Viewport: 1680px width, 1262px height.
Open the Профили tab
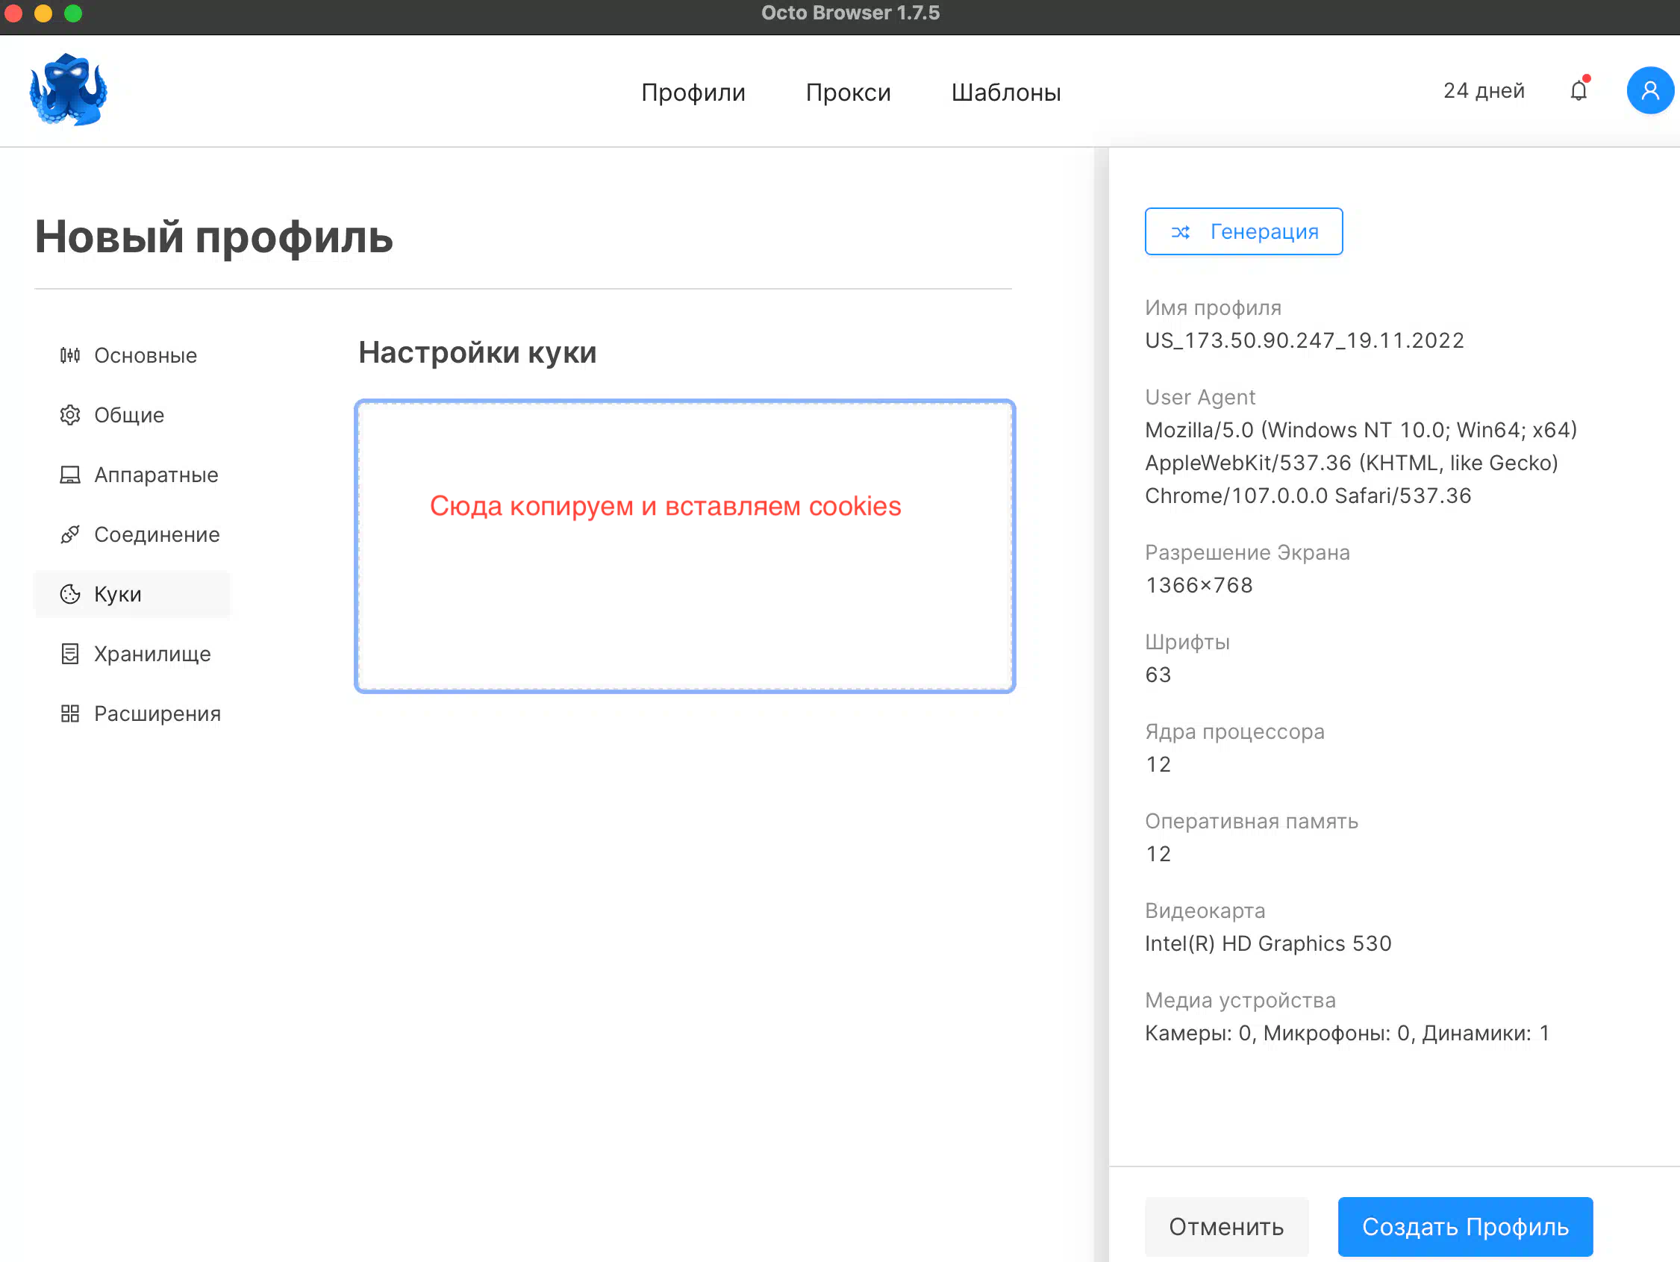point(693,92)
